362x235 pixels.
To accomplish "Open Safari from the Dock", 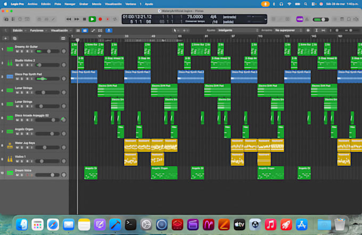I will click(53, 224).
